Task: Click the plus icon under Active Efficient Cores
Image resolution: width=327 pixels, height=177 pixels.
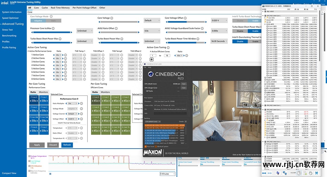Action: coord(152,59)
